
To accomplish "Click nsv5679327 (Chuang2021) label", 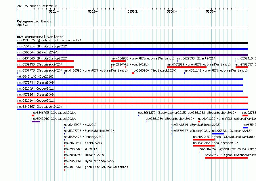I will [190, 131].
